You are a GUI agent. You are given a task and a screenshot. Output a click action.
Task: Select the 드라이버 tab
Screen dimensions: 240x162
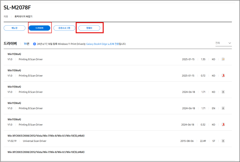(x=39, y=28)
